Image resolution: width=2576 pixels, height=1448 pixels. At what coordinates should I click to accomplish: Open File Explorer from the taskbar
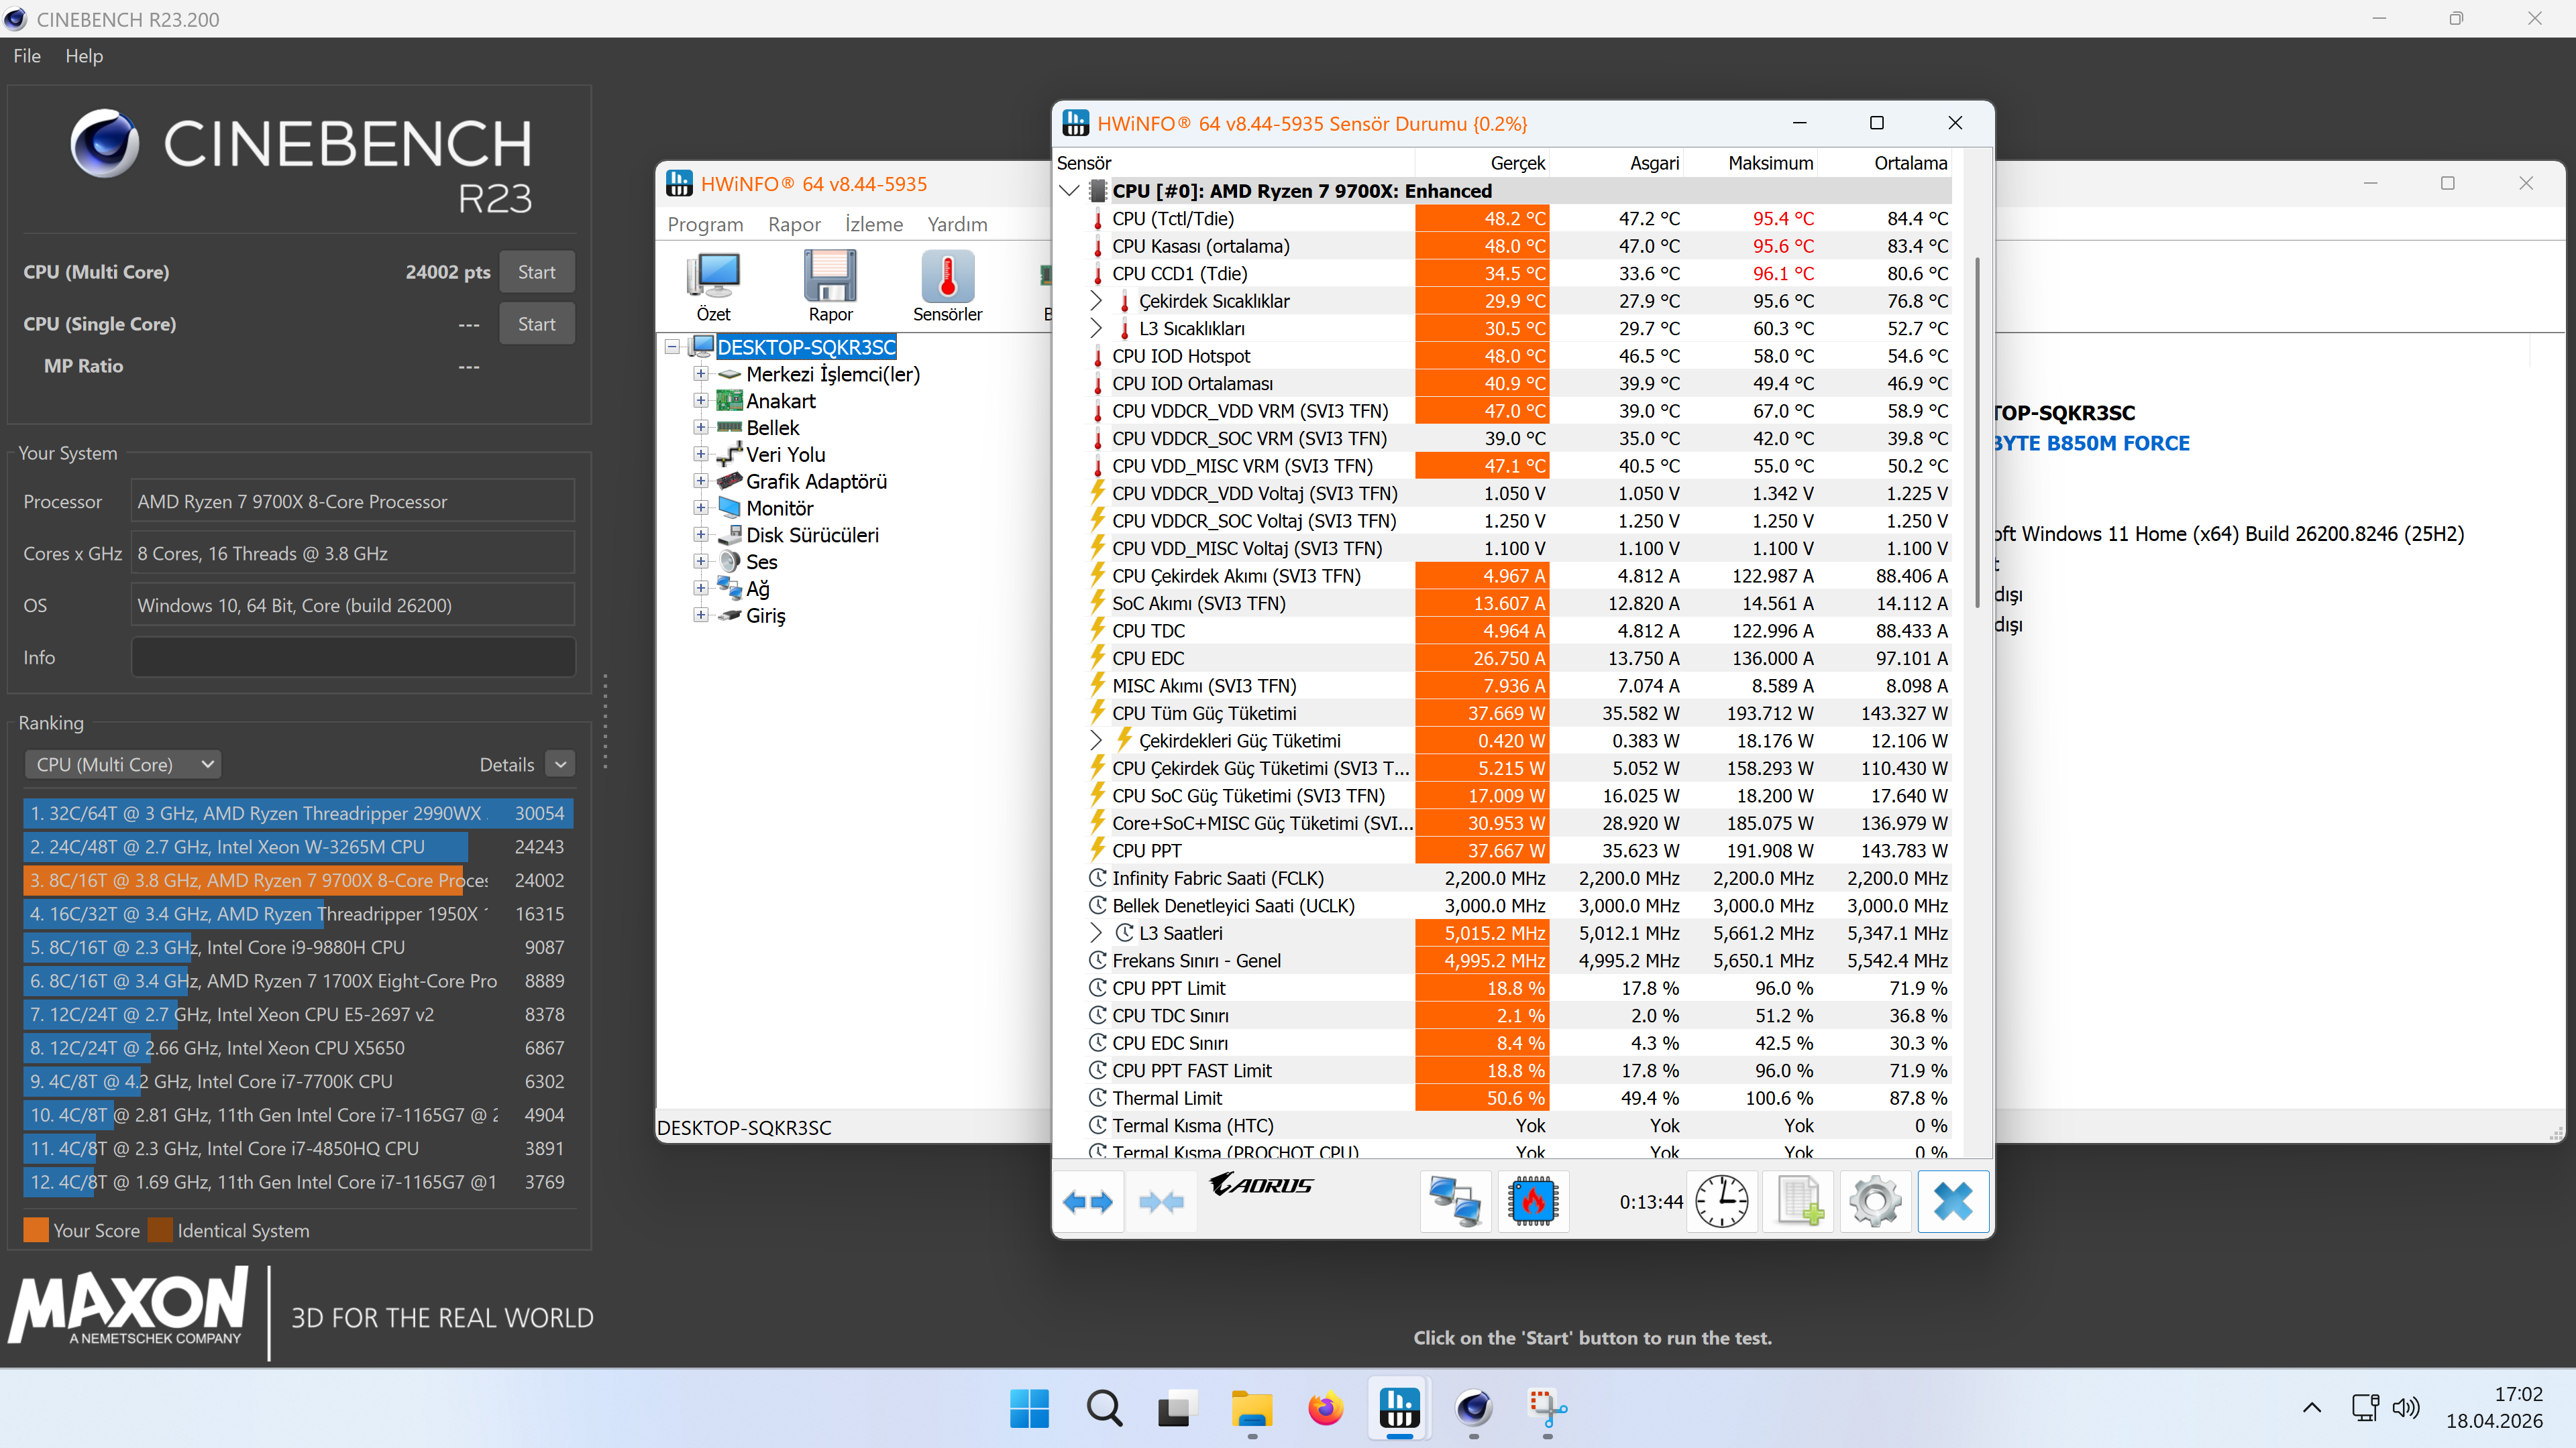click(1252, 1409)
